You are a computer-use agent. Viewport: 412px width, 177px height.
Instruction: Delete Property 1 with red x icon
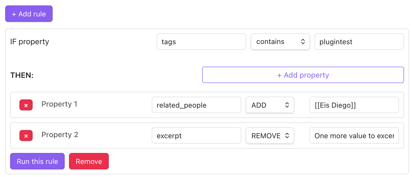[26, 105]
